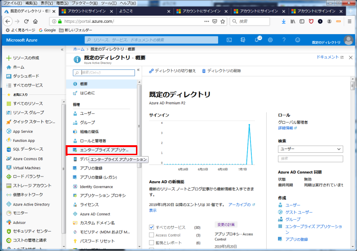Select ユーザー in 管理 menu
Viewport: 357px width, 251px height.
coord(101,113)
